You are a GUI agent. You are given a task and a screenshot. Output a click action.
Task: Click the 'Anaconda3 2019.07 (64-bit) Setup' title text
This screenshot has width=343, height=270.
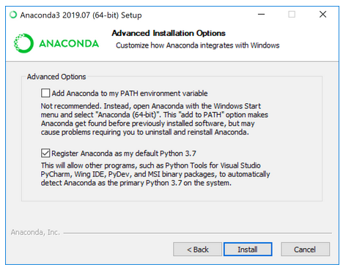[x=81, y=15]
